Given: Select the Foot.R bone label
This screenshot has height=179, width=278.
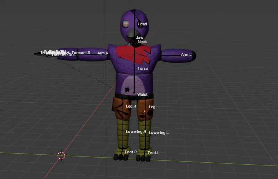Looking at the screenshot, I should click(x=131, y=152).
